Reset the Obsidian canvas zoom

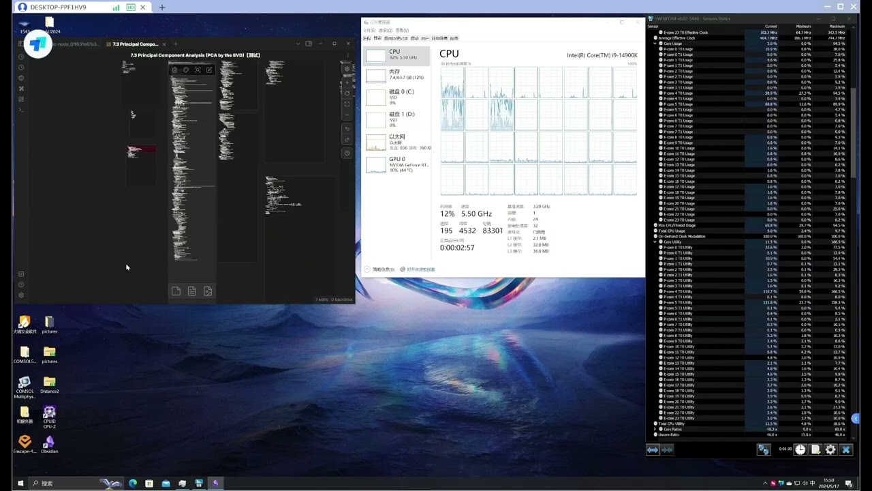347,93
